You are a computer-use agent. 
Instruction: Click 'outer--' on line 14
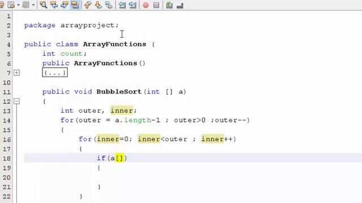pyautogui.click(x=231, y=120)
